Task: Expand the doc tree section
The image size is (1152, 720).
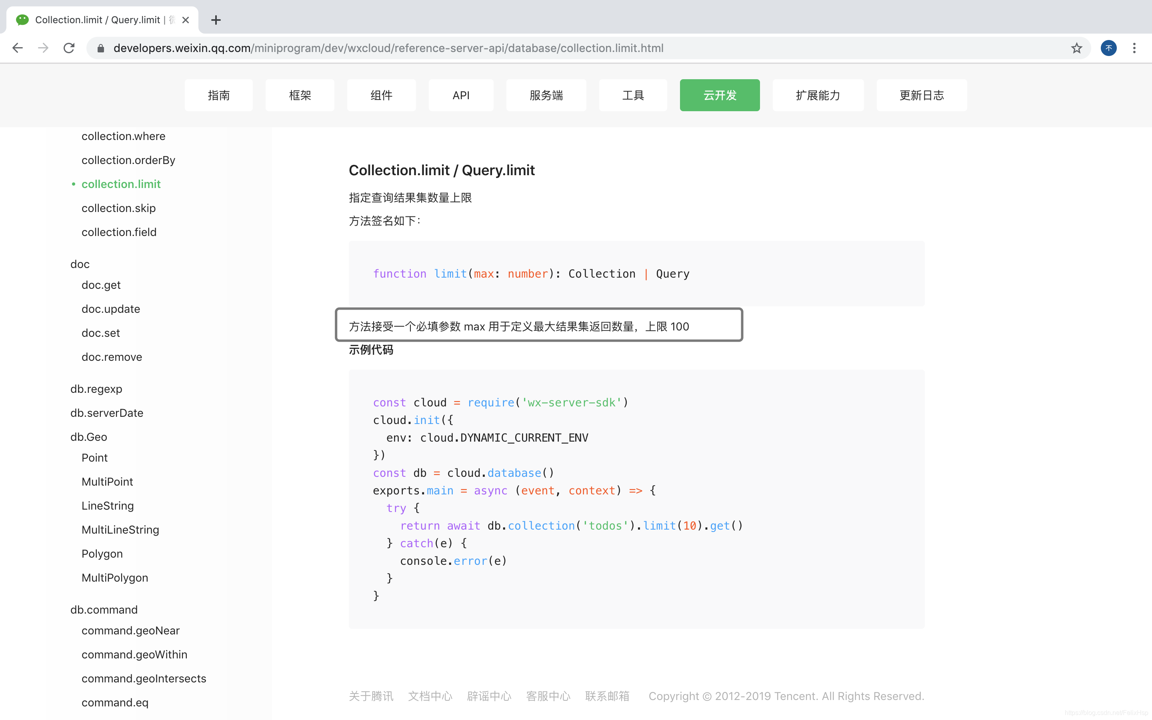Action: (80, 263)
